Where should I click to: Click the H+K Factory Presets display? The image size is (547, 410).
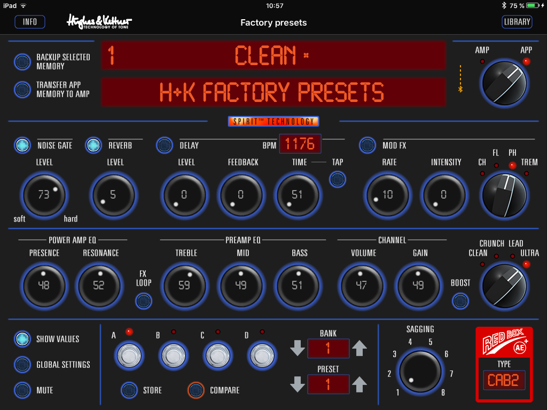click(x=273, y=92)
